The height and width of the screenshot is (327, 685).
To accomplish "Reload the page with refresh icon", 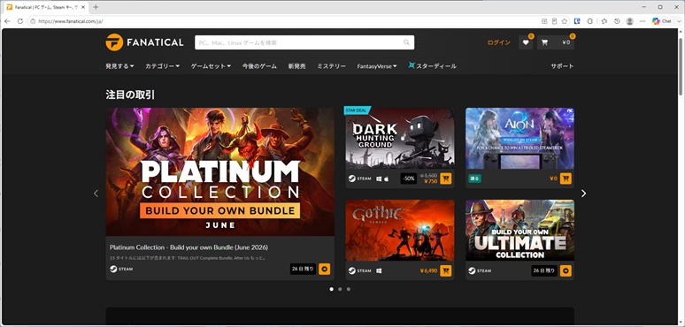I will (x=20, y=21).
